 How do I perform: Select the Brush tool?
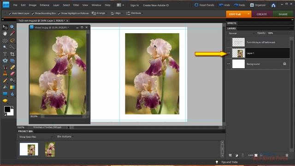(5, 81)
